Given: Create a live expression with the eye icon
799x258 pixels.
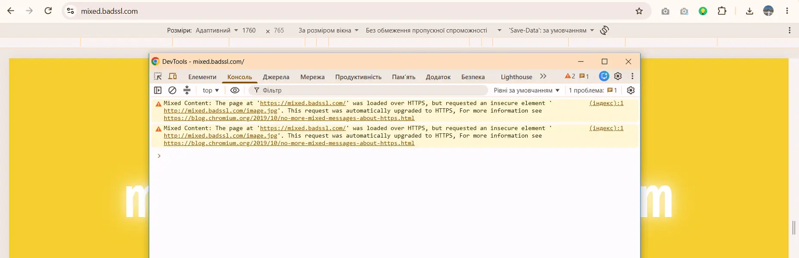Looking at the screenshot, I should (x=235, y=90).
